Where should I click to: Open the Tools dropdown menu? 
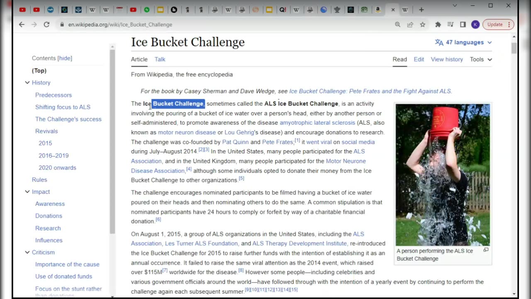pos(481,59)
